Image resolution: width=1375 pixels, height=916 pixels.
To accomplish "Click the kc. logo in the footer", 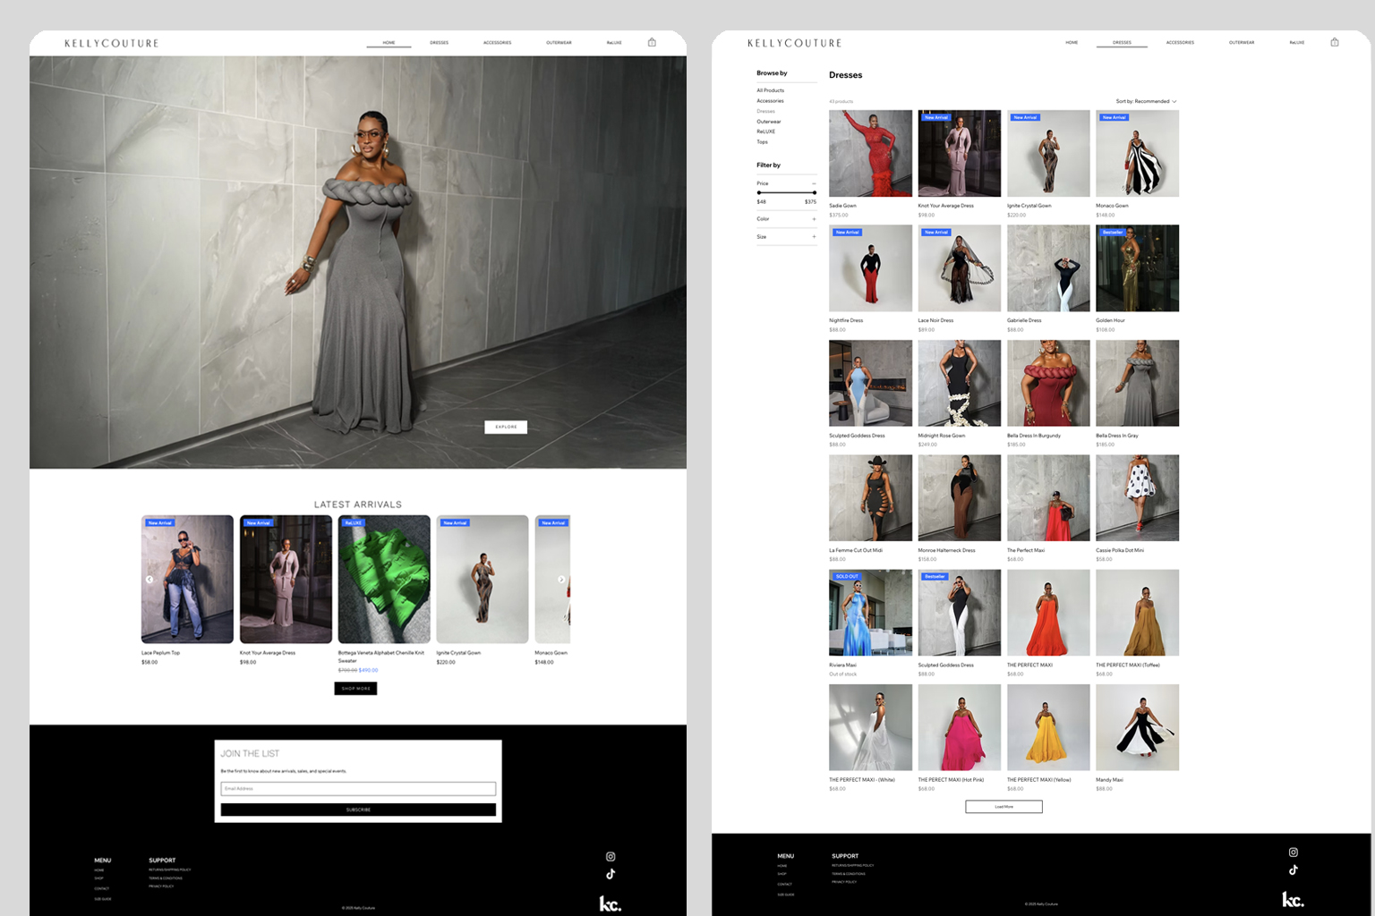I will tap(611, 903).
